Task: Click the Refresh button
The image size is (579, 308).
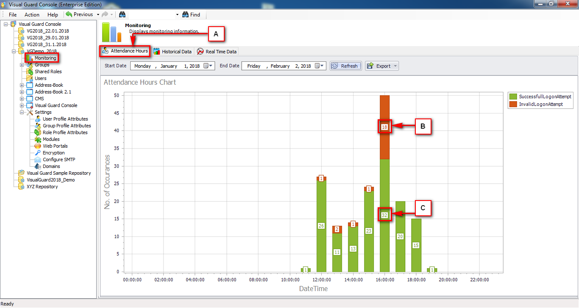Action: coord(346,66)
